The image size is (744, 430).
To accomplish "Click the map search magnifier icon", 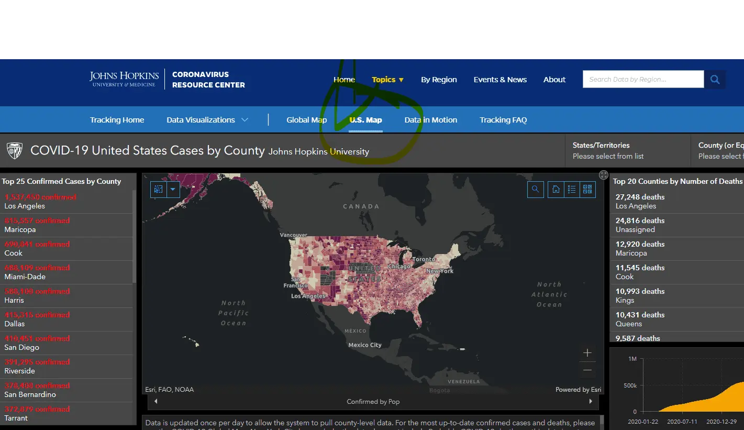I will coord(535,190).
